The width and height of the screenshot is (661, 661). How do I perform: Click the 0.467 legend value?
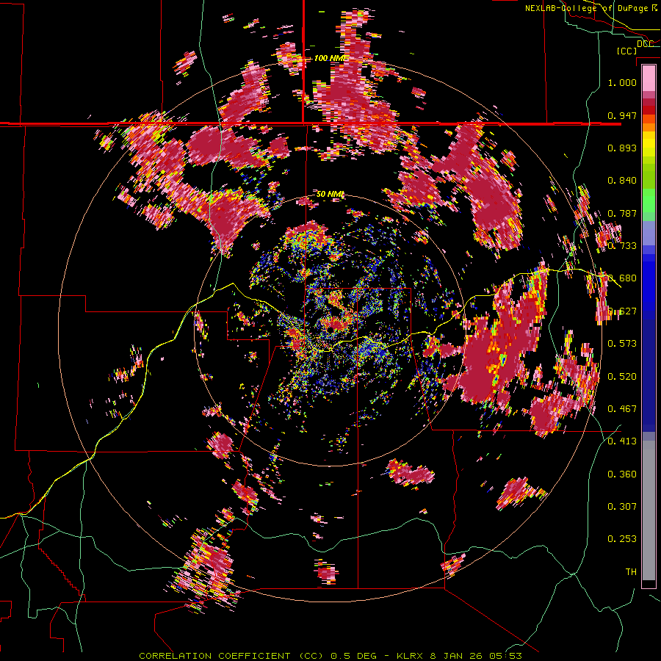[x=622, y=409]
